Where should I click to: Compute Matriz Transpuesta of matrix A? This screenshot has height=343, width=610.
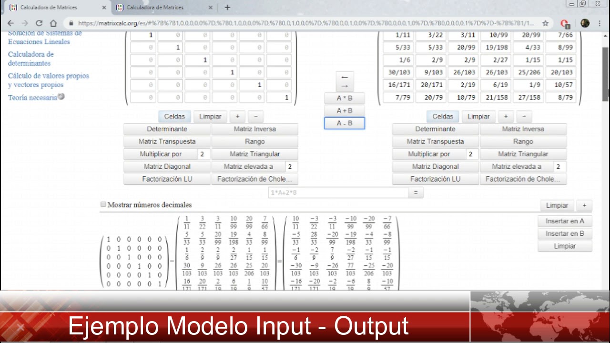tap(167, 141)
